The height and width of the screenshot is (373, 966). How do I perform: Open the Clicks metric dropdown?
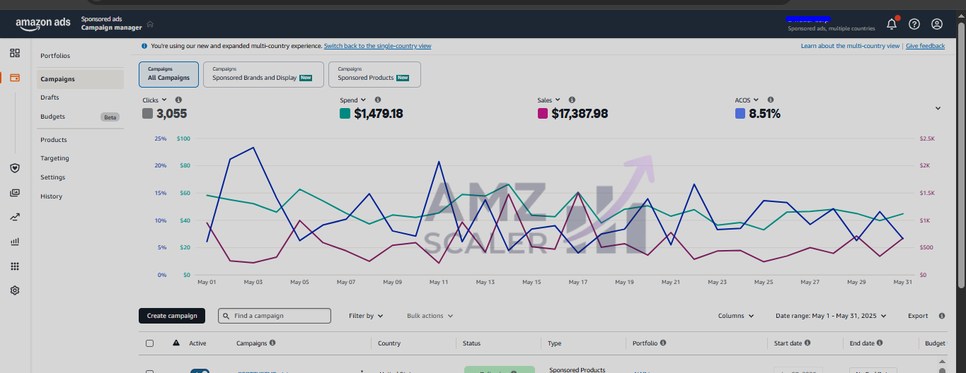click(154, 100)
